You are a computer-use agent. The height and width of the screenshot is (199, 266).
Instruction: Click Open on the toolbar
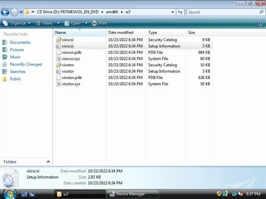click(72, 23)
